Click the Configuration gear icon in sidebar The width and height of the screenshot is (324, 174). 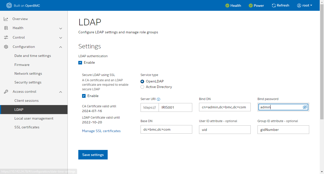tap(6, 47)
